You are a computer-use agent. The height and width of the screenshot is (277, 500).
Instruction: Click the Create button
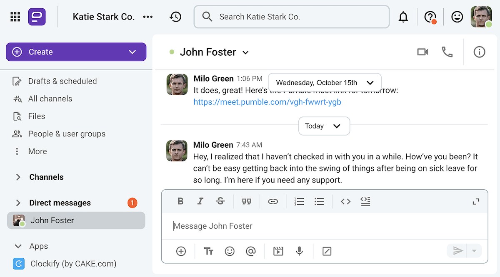76,52
